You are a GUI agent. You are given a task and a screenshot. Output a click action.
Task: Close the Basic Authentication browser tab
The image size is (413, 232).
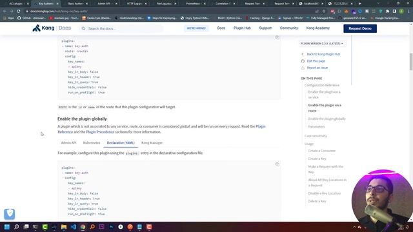[87, 4]
